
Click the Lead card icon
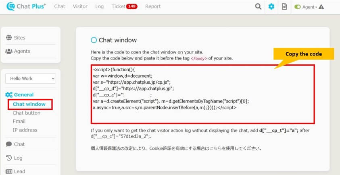(x=9, y=171)
